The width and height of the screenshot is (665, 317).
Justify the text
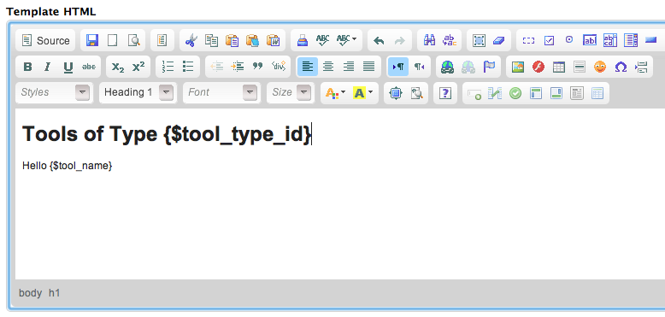(369, 67)
